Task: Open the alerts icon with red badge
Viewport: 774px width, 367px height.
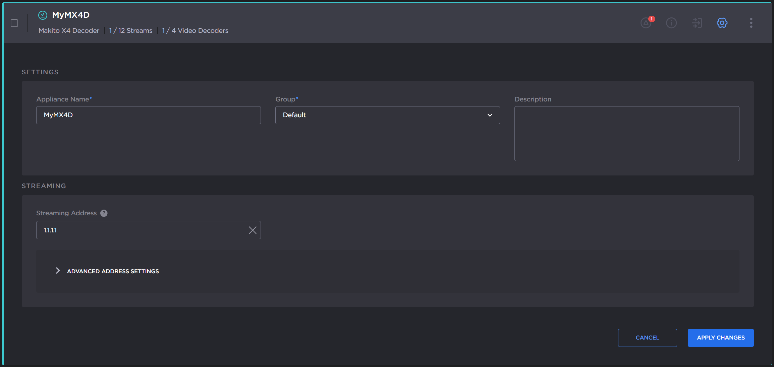Action: point(646,22)
